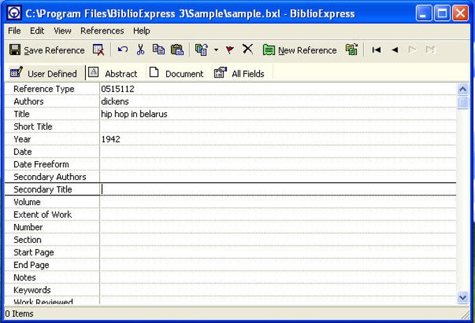Click the BiblioExpress app icon in the title bar
Viewport: 475px width, 323px height.
(x=14, y=13)
